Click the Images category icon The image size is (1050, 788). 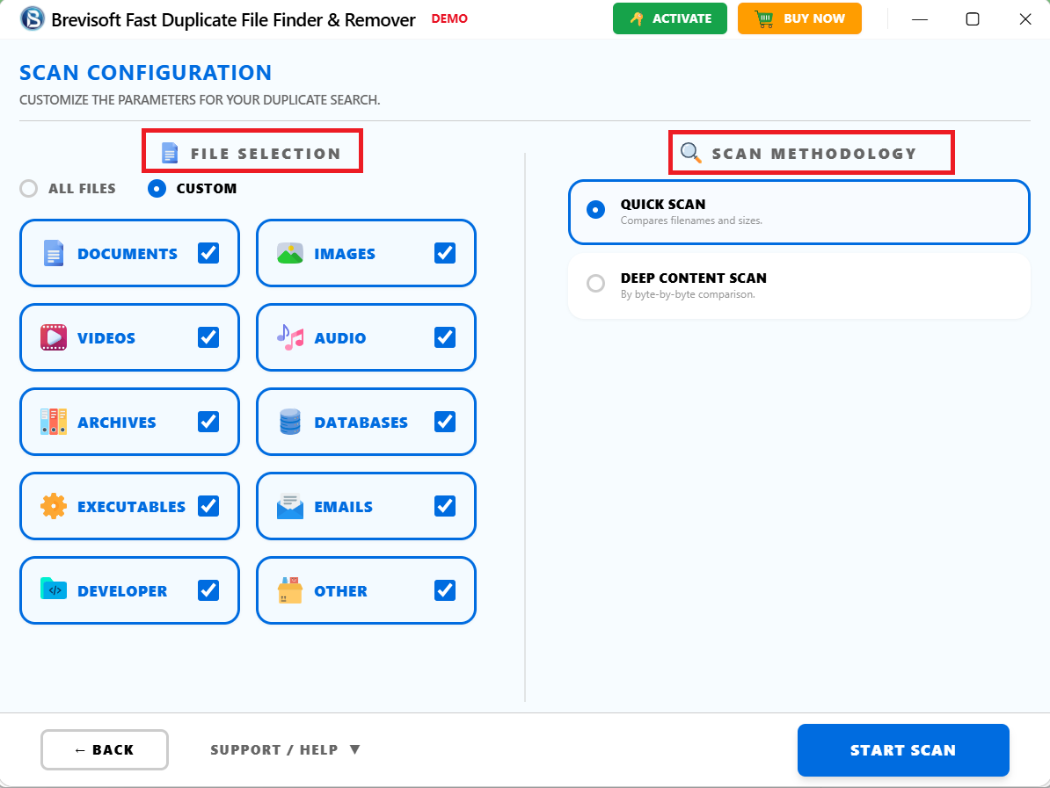point(290,253)
